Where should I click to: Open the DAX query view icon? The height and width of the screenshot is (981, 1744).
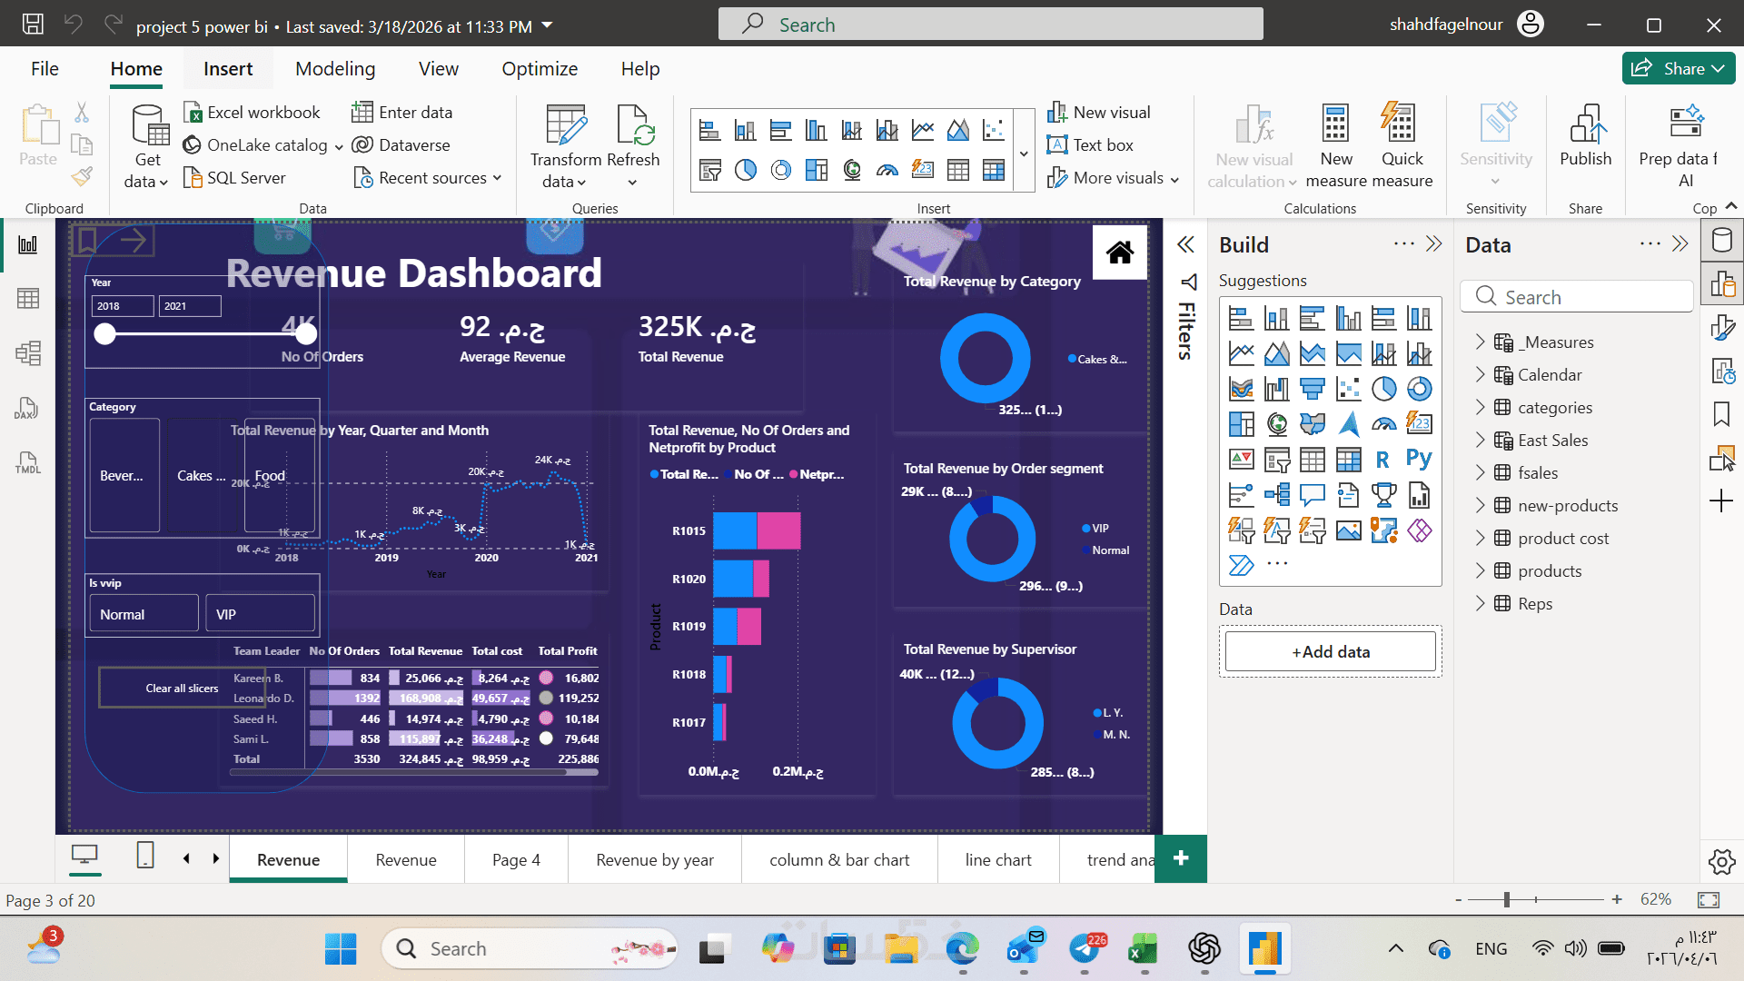tap(26, 408)
